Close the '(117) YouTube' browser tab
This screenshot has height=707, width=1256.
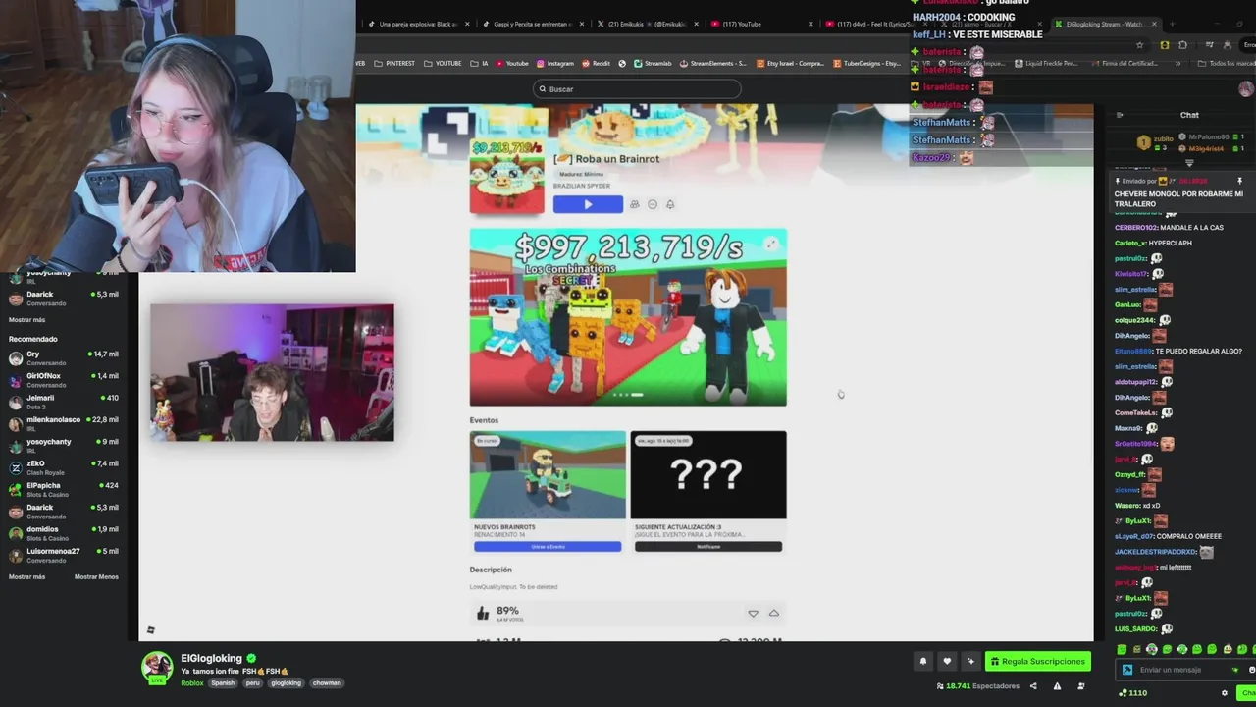click(x=811, y=24)
